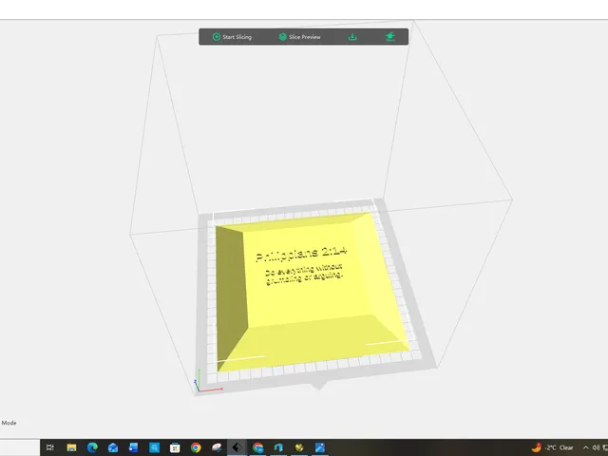
Task: Open the paint palette app in taskbar
Action: coord(217,447)
